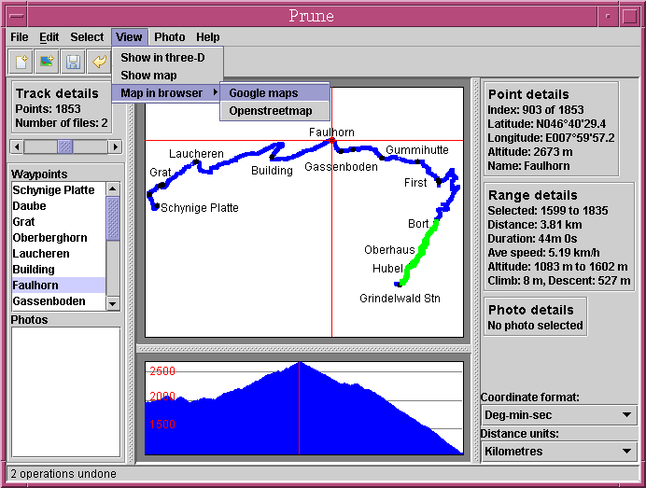646x488 pixels.
Task: Click the Open file toolbar icon
Action: 21,63
